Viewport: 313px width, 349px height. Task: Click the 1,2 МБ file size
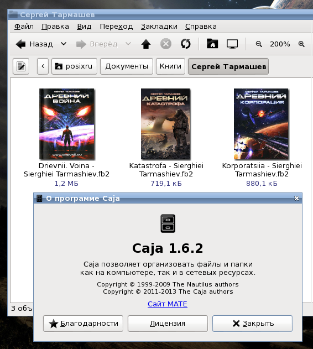click(x=66, y=184)
